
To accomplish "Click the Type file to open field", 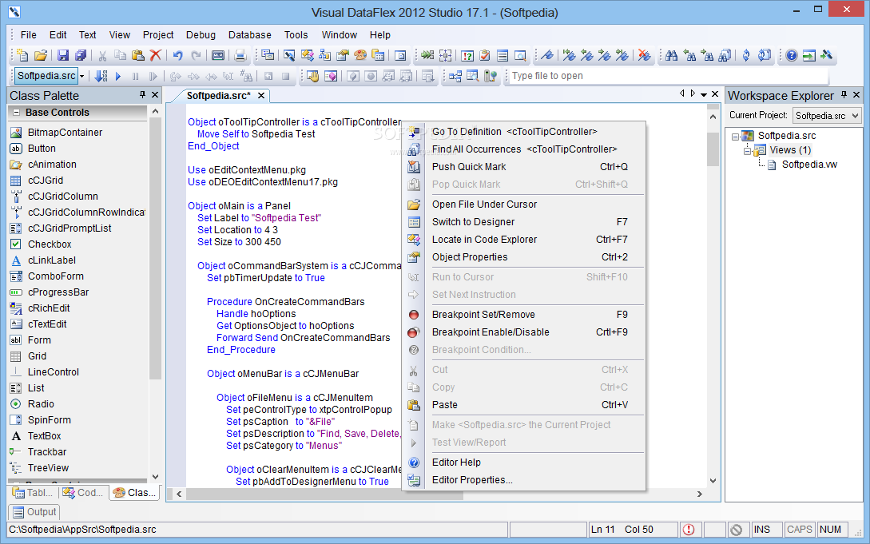I will point(669,76).
